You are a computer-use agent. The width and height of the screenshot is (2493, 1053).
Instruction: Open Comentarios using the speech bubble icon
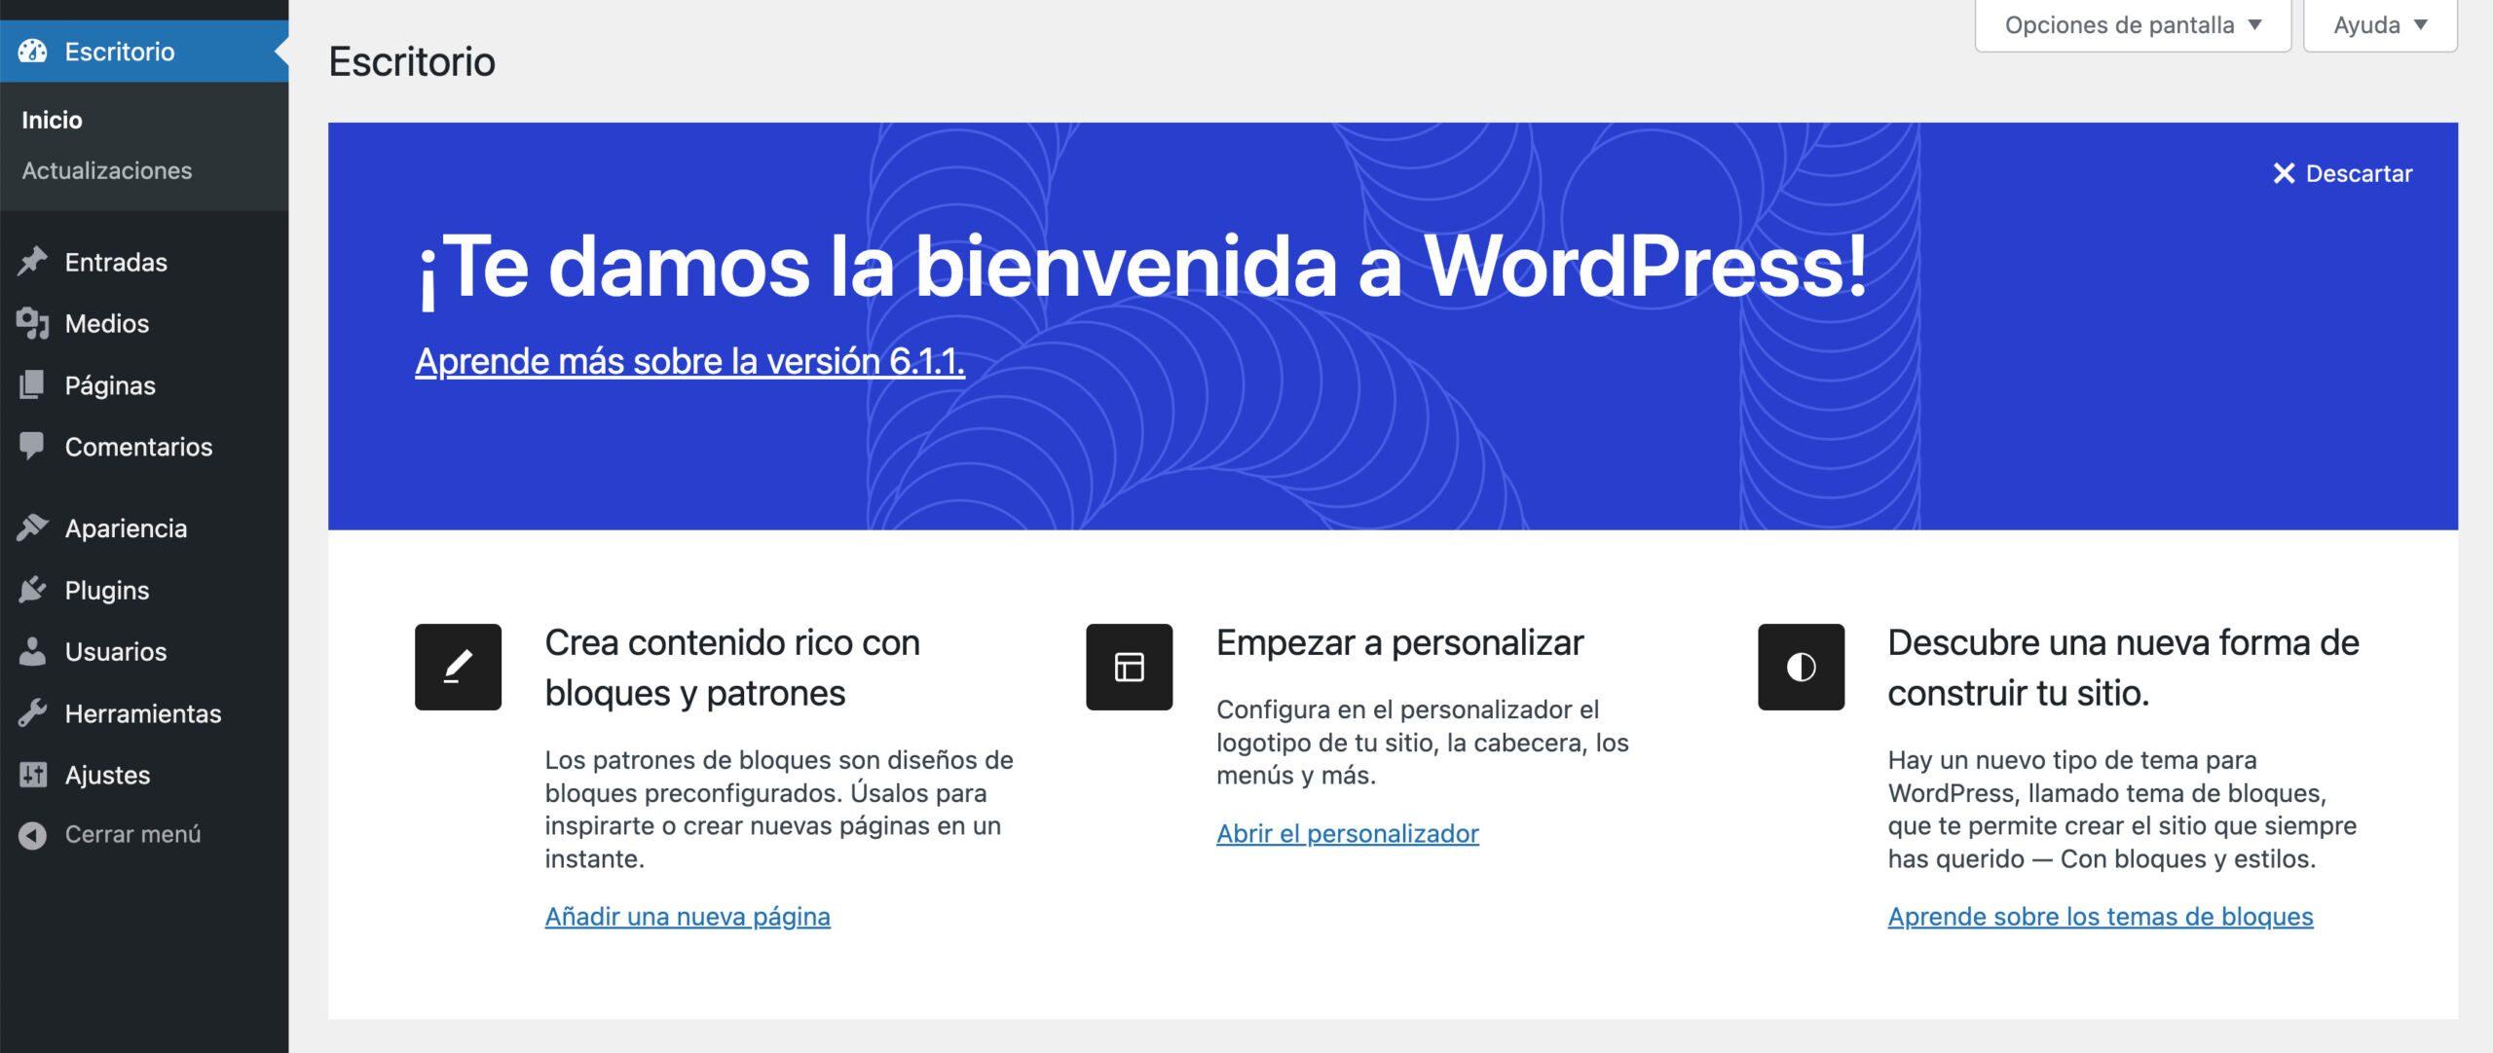tap(32, 447)
